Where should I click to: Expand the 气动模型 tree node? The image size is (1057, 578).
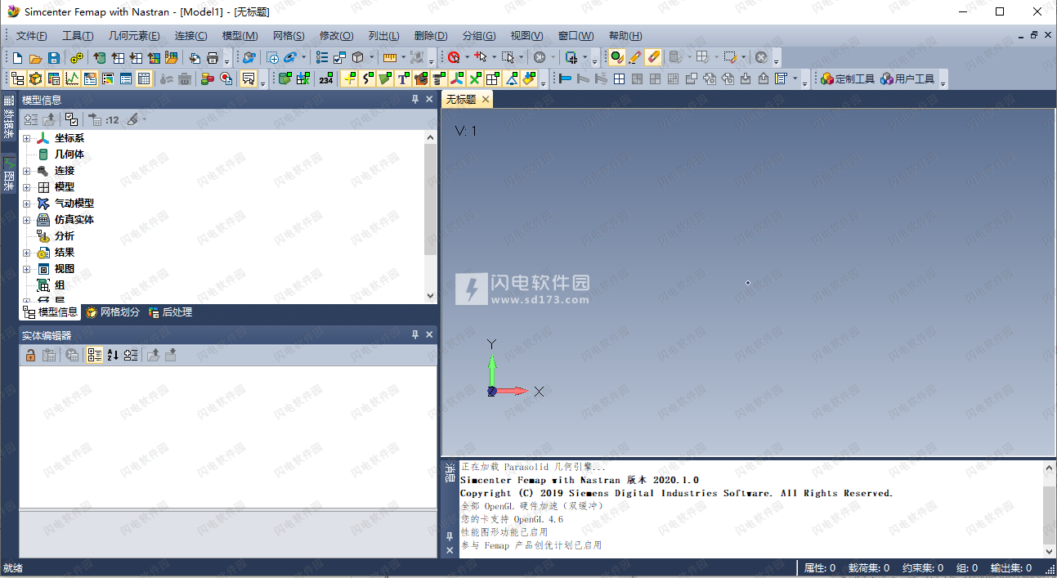[27, 204]
